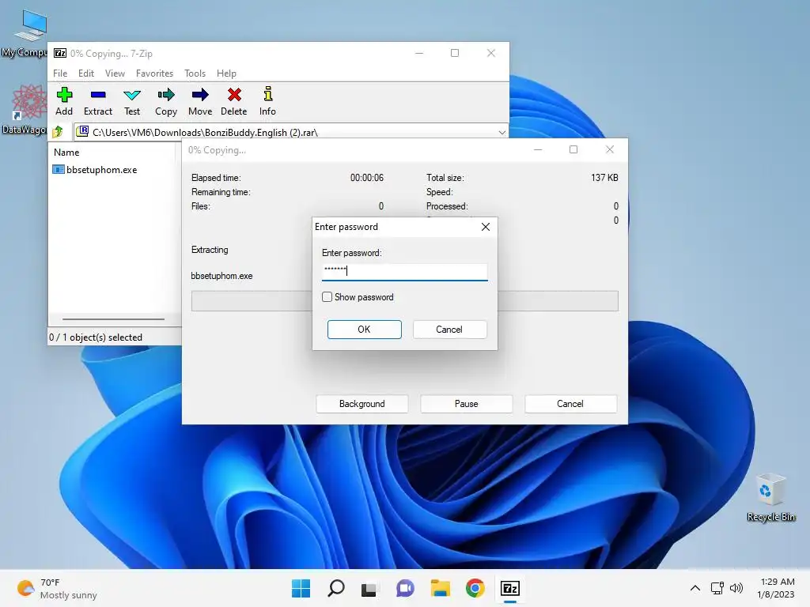Click into the Enter password field
Viewport: 810px width, 607px height.
pos(404,272)
